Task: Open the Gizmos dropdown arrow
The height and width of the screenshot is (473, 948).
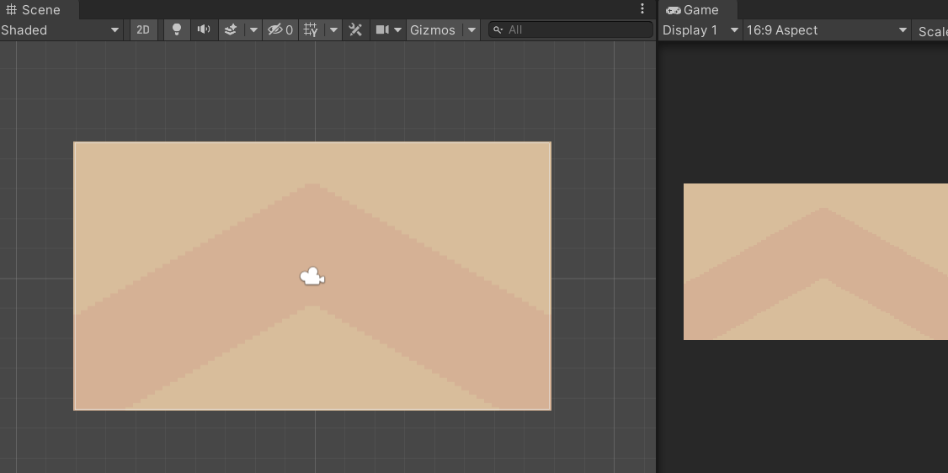Action: point(471,29)
